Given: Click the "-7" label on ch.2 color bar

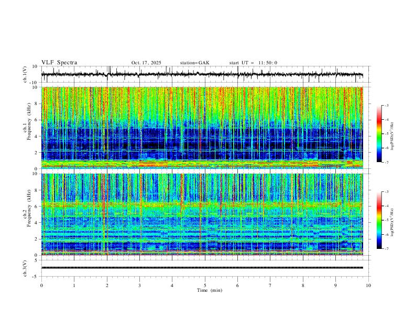Looking at the screenshot, I should [386, 248].
